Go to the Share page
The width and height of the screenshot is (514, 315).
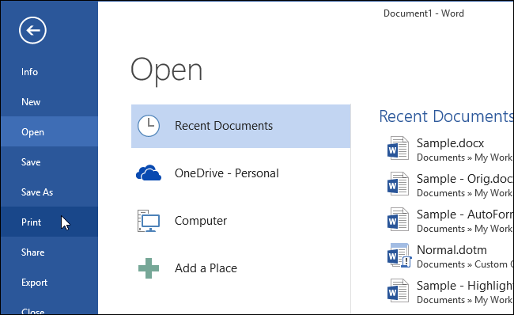49,252
